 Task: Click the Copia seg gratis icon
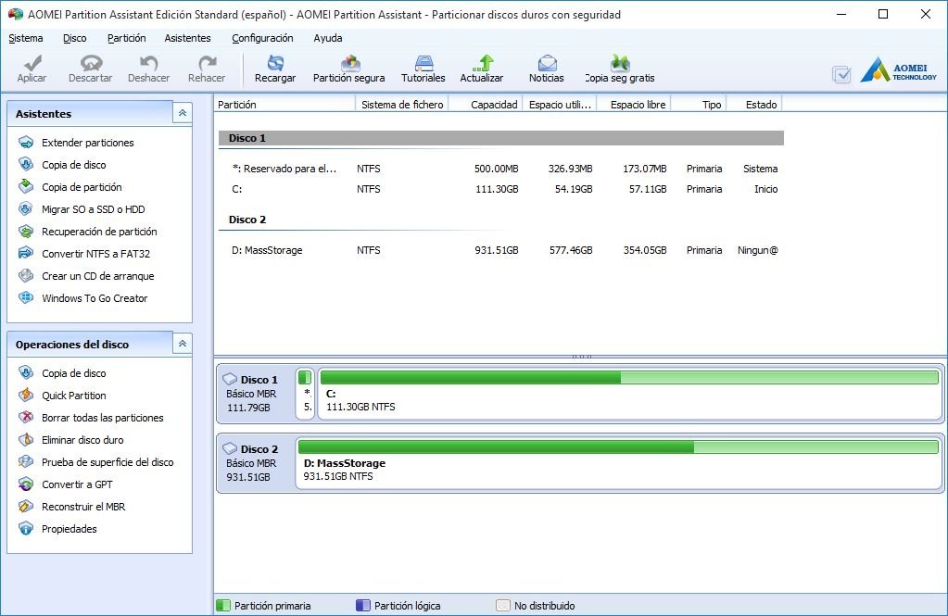click(x=620, y=63)
